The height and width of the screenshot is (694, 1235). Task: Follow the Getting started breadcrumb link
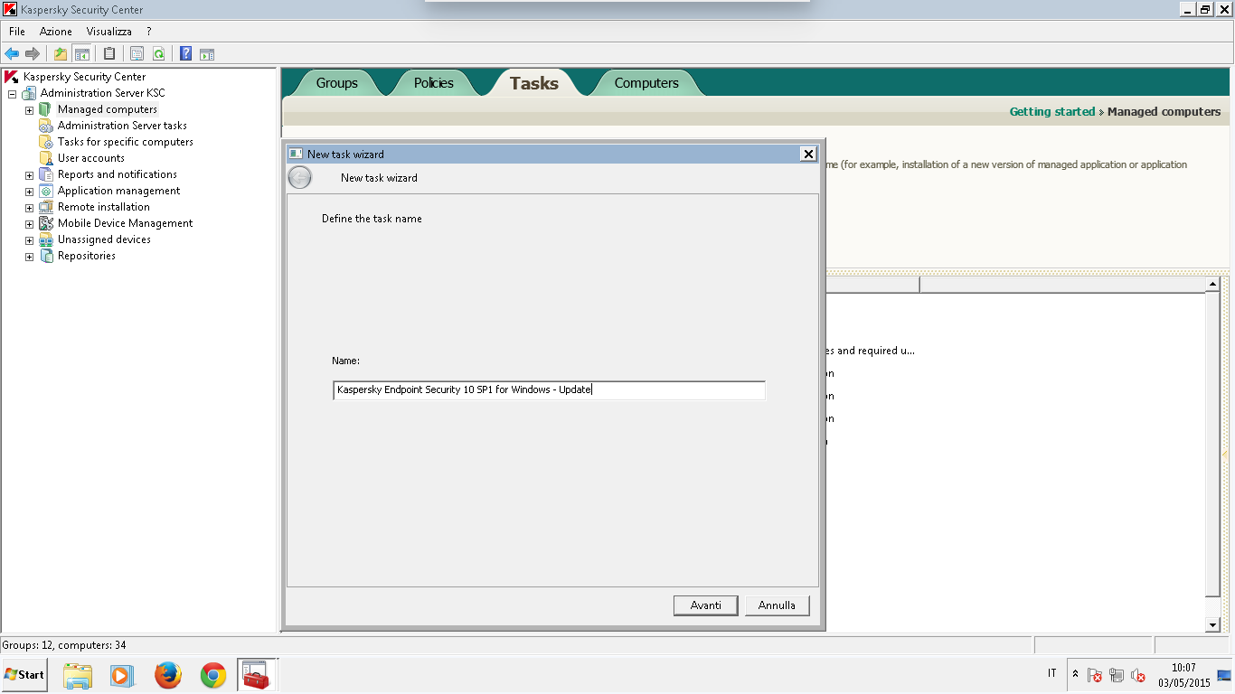pyautogui.click(x=1052, y=112)
